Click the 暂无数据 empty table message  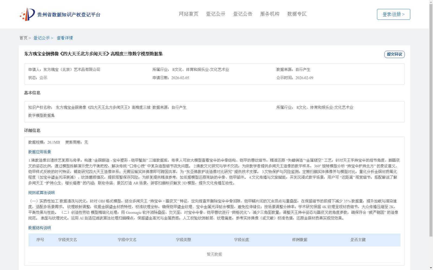point(214,254)
